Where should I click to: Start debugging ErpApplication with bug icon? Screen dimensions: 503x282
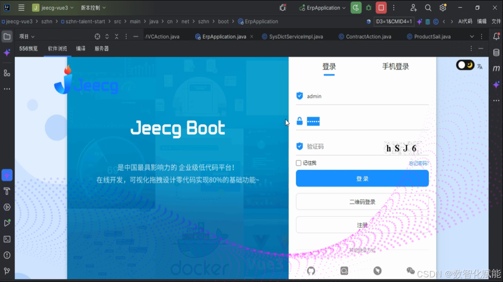368,8
